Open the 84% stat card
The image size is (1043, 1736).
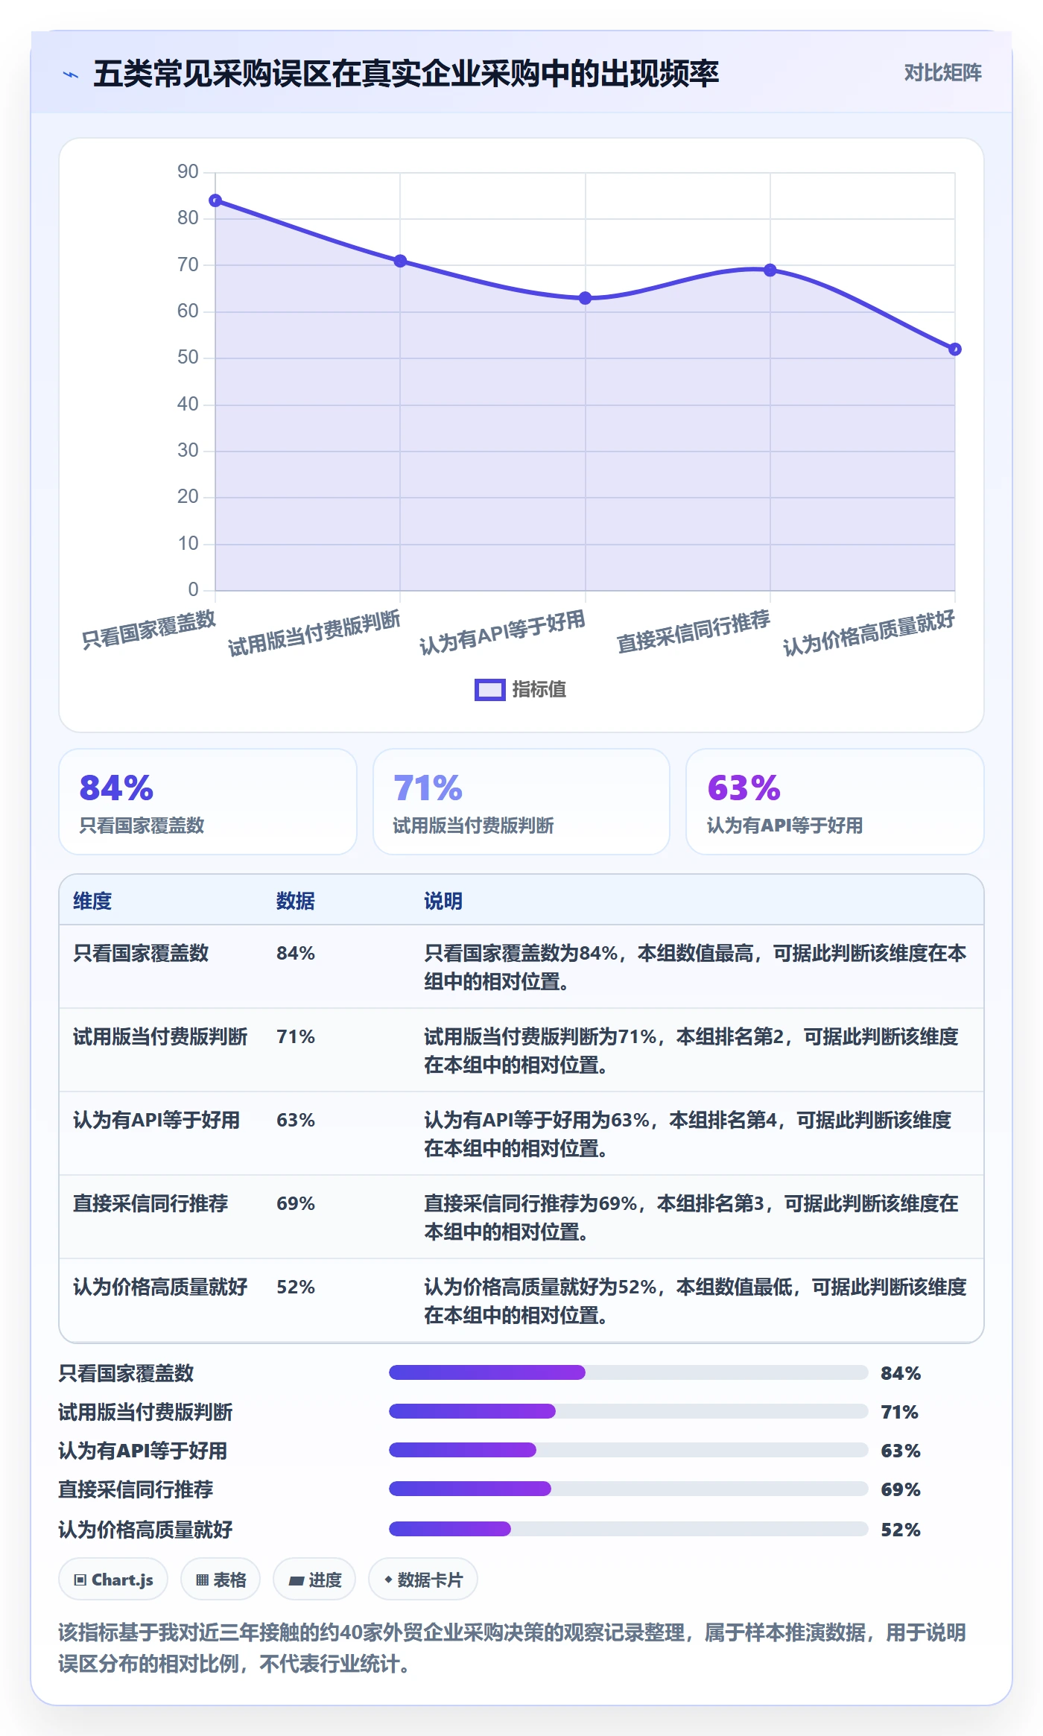tap(208, 802)
